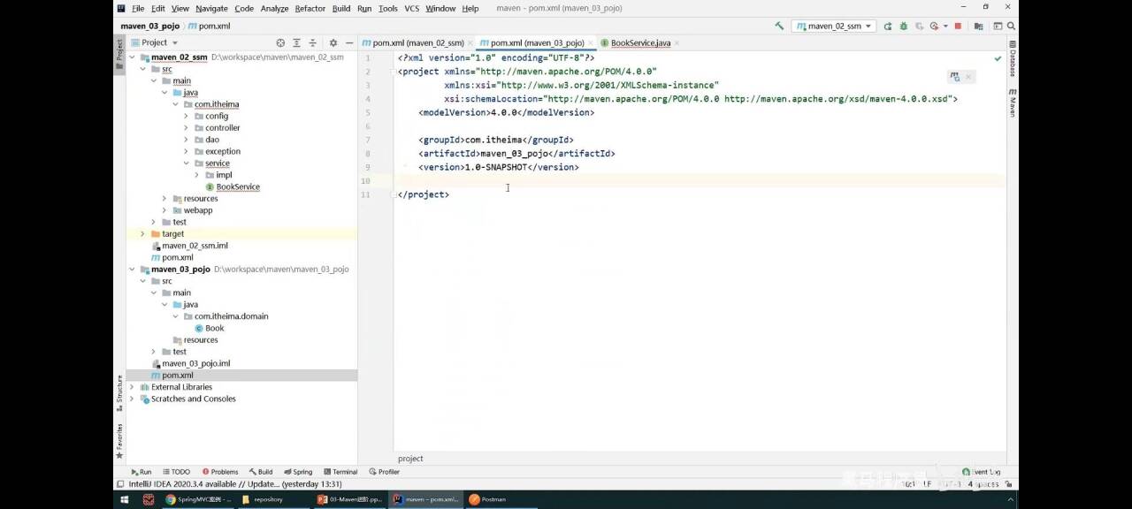
Task: Click the green Run icon in the toolbar
Action: tap(890, 26)
